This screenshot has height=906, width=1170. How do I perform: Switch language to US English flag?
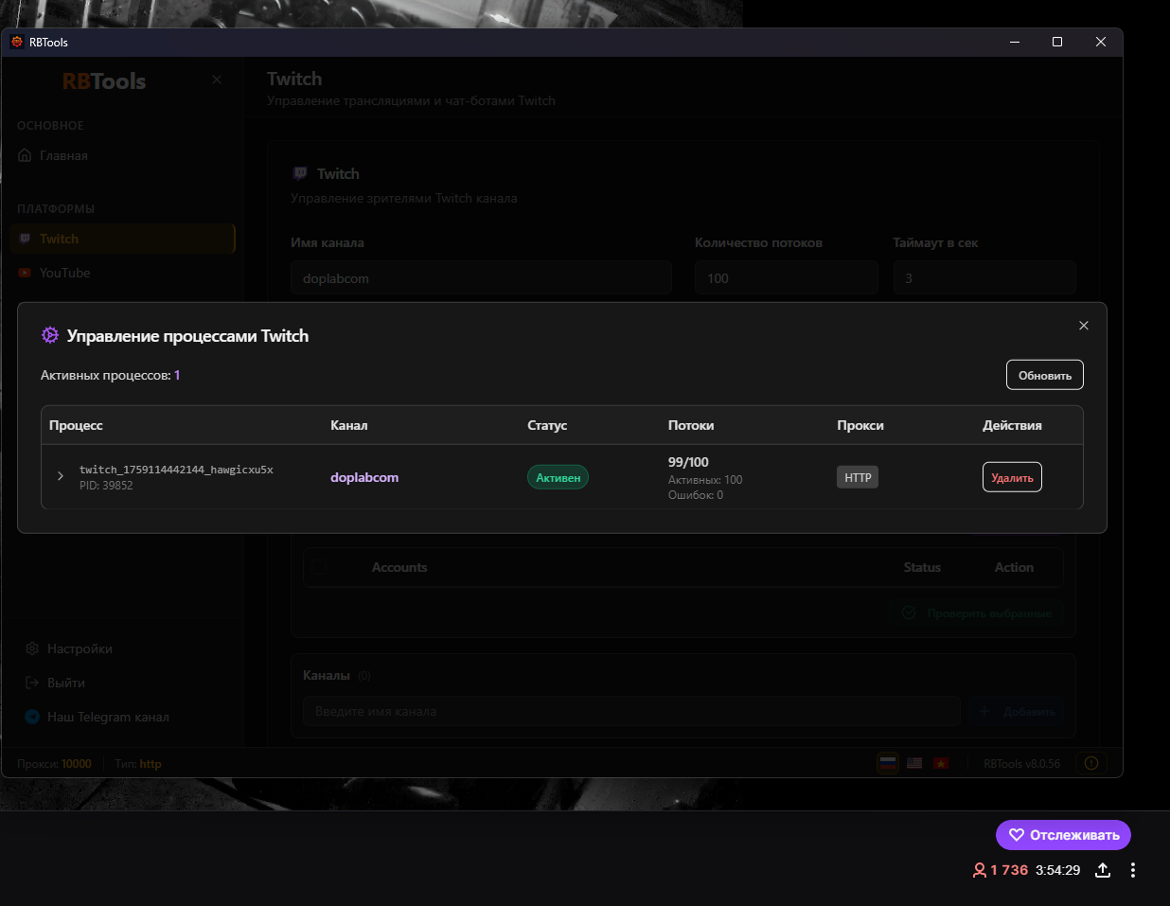[x=914, y=763]
